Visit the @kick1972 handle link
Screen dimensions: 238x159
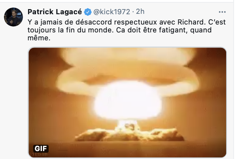[112, 12]
